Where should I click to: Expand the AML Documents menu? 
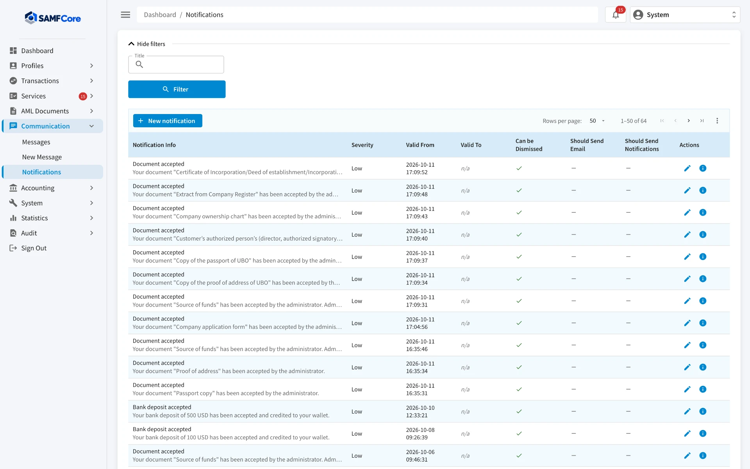click(52, 111)
